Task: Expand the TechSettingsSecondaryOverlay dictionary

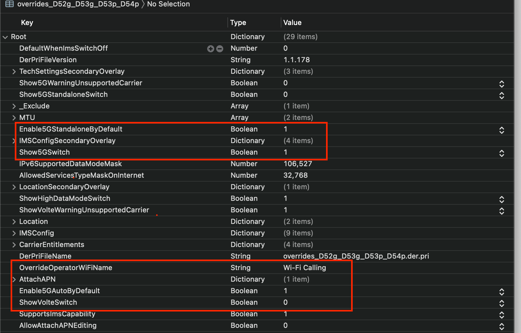Action: click(x=14, y=72)
